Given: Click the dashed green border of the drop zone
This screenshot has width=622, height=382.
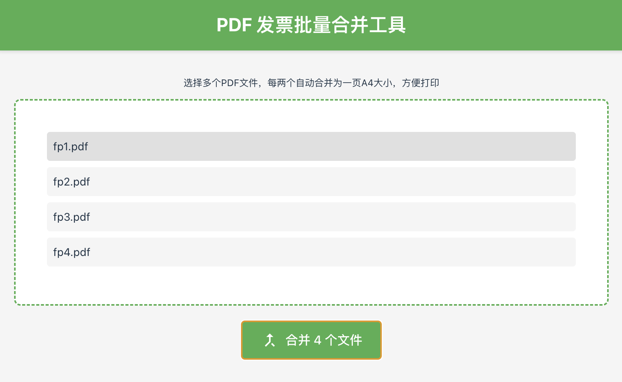Looking at the screenshot, I should point(15,202).
